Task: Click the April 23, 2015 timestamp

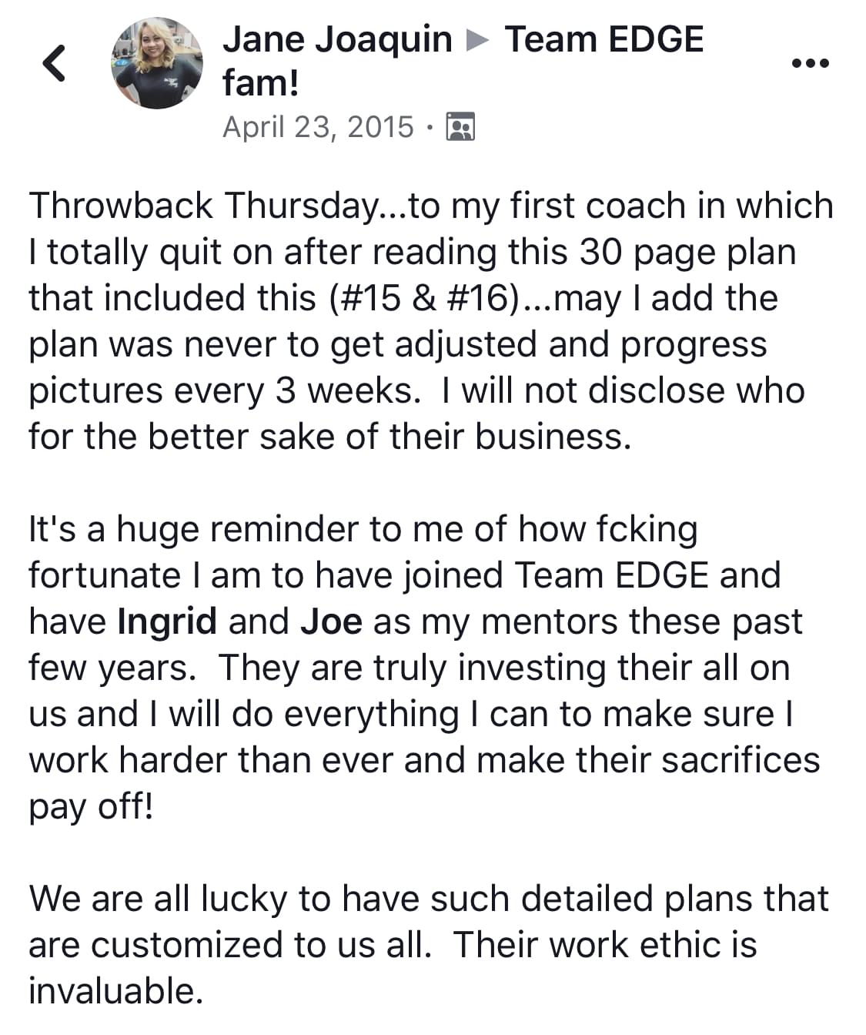Action: [x=318, y=127]
